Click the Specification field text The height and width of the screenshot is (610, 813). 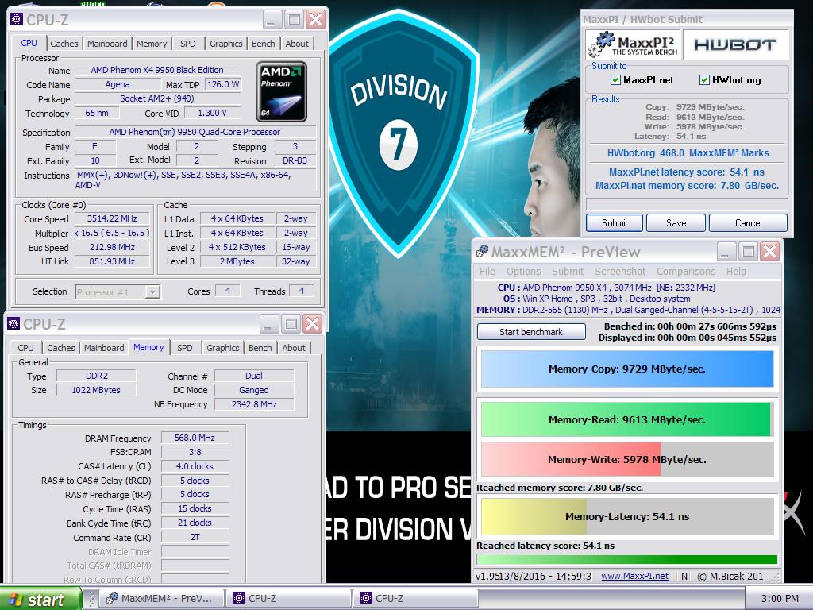click(x=195, y=133)
